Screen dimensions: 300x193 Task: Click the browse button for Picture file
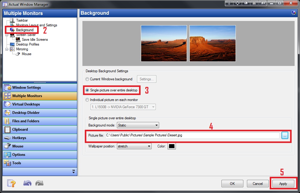285,135
